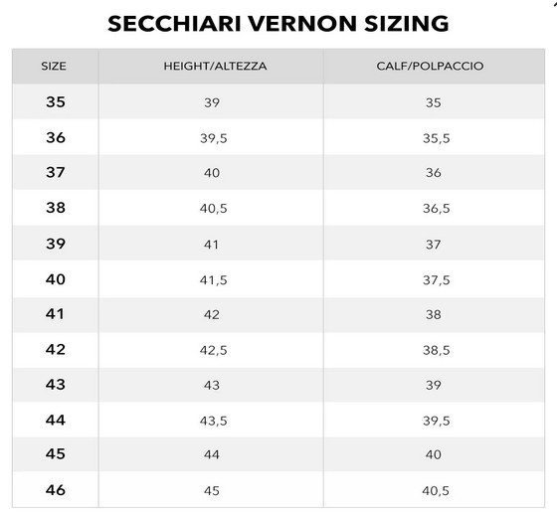Image resolution: width=557 pixels, height=516 pixels.
Task: Select the size 46 row label
Action: [56, 490]
